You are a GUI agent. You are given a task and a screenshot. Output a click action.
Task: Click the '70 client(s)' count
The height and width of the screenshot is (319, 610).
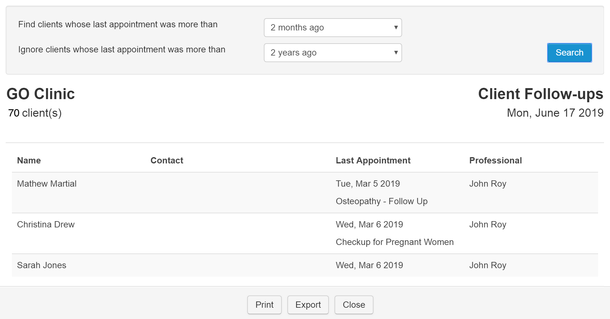[35, 113]
